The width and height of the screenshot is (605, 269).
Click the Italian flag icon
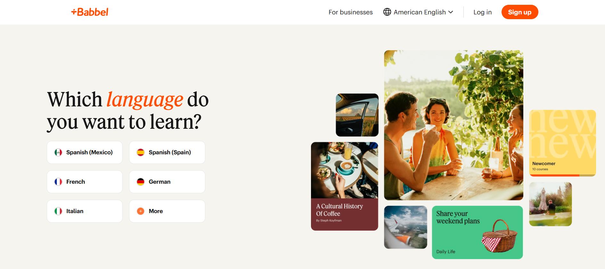(58, 211)
